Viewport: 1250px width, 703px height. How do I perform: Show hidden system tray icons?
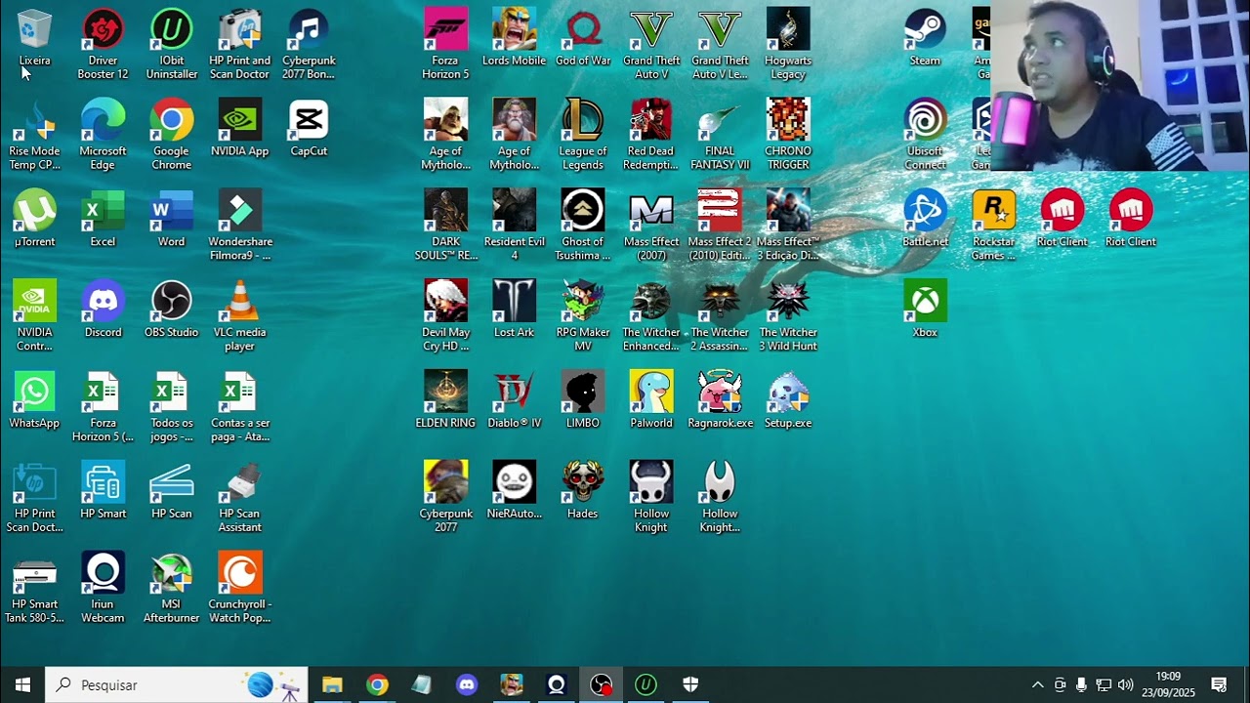[1037, 684]
